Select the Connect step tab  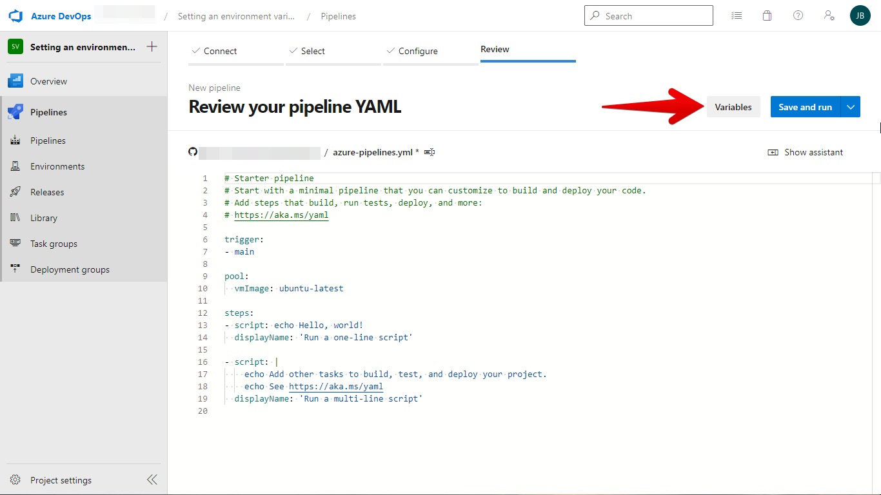pyautogui.click(x=220, y=51)
